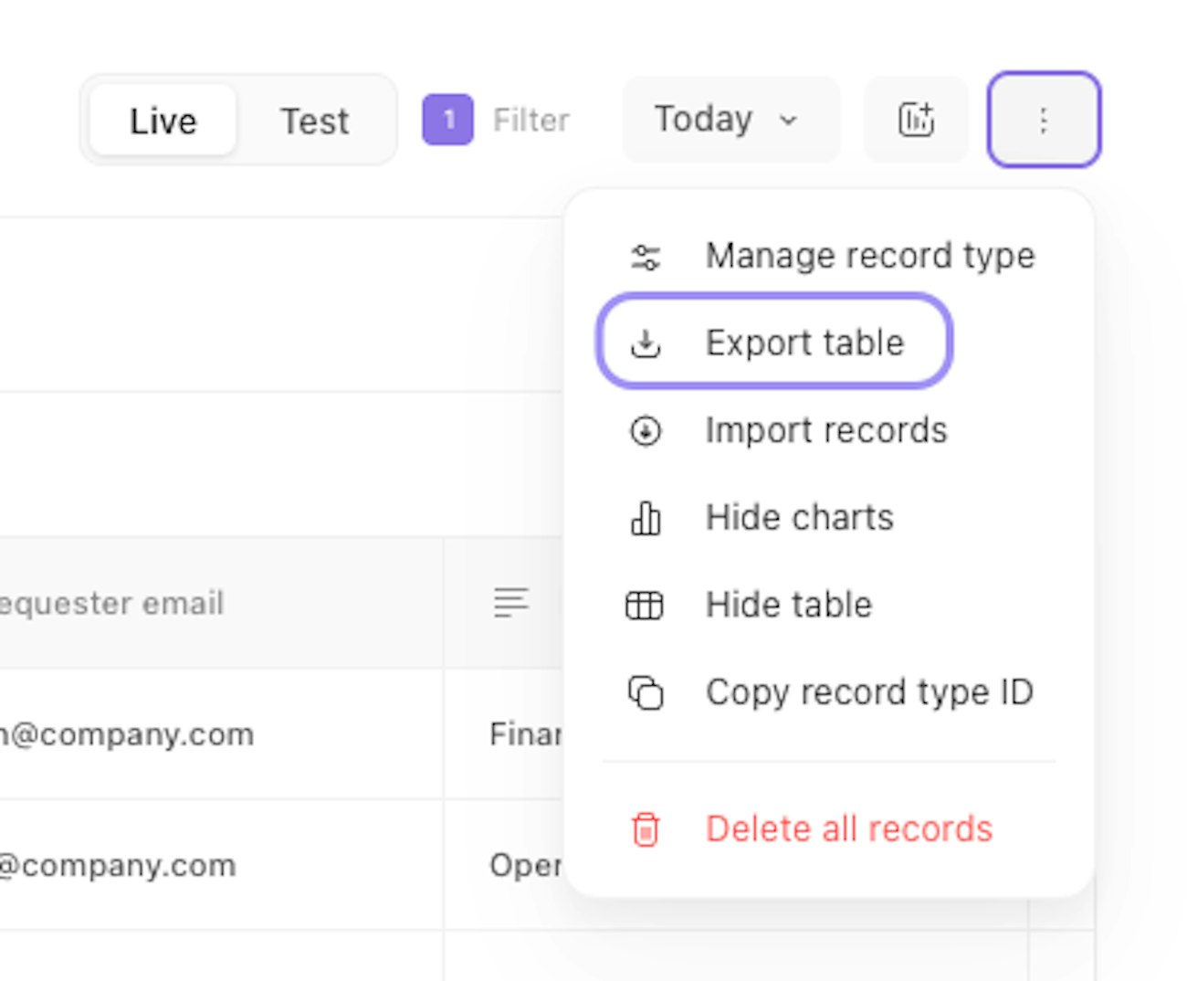The image size is (1187, 981).
Task: Click the Requester email column header
Action: pyautogui.click(x=111, y=603)
